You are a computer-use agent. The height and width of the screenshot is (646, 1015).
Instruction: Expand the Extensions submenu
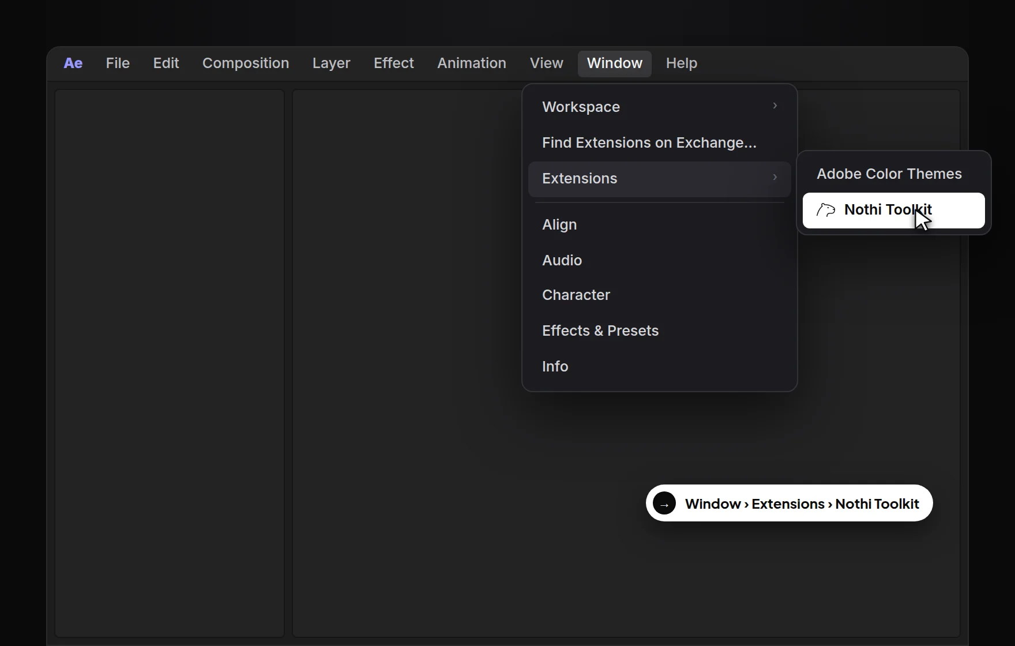point(660,179)
